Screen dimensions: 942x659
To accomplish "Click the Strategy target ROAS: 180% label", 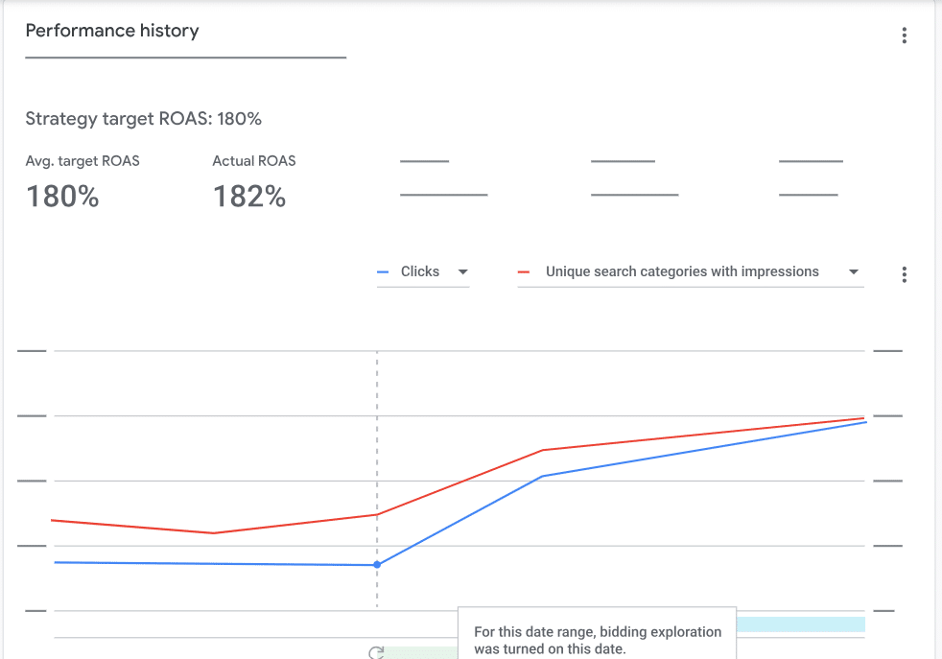I will 144,118.
